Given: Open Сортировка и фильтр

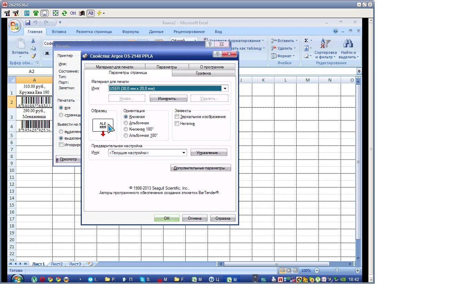Looking at the screenshot, I should (326, 49).
